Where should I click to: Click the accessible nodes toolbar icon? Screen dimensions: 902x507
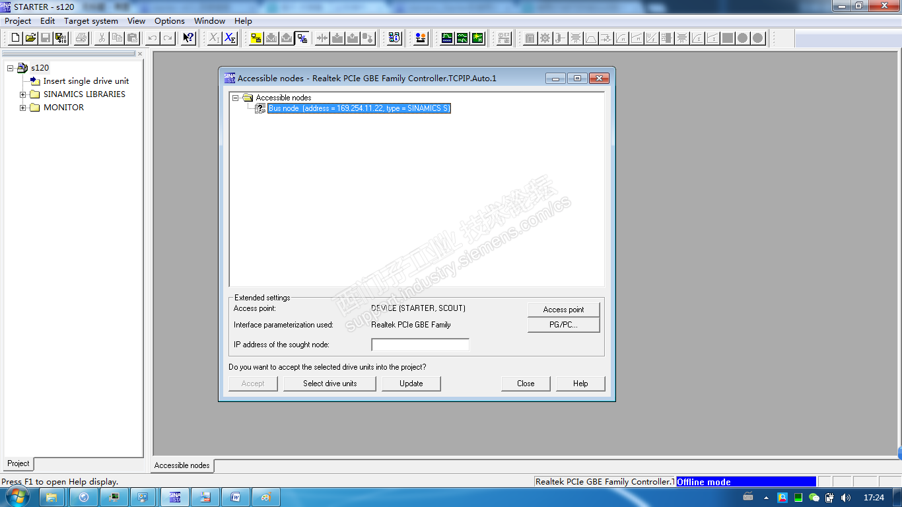pyautogui.click(x=302, y=38)
